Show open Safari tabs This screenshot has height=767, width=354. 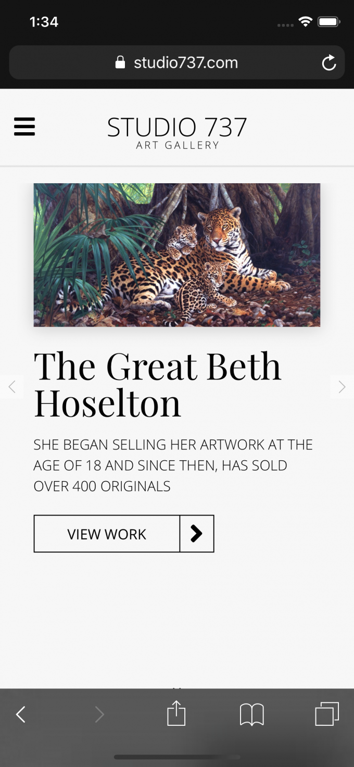pyautogui.click(x=327, y=713)
